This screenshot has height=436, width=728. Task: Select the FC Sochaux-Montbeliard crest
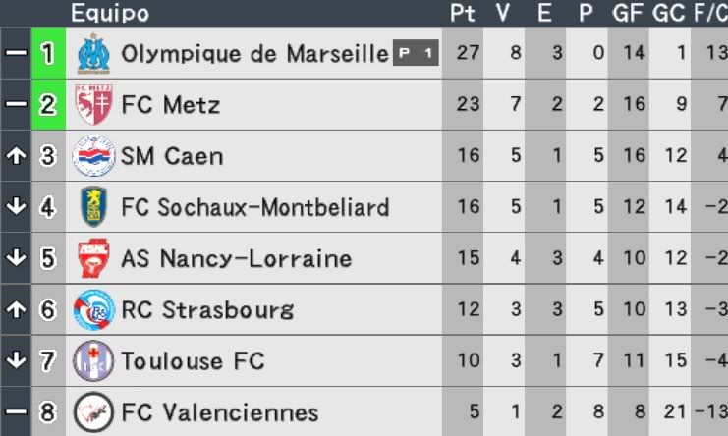point(93,207)
